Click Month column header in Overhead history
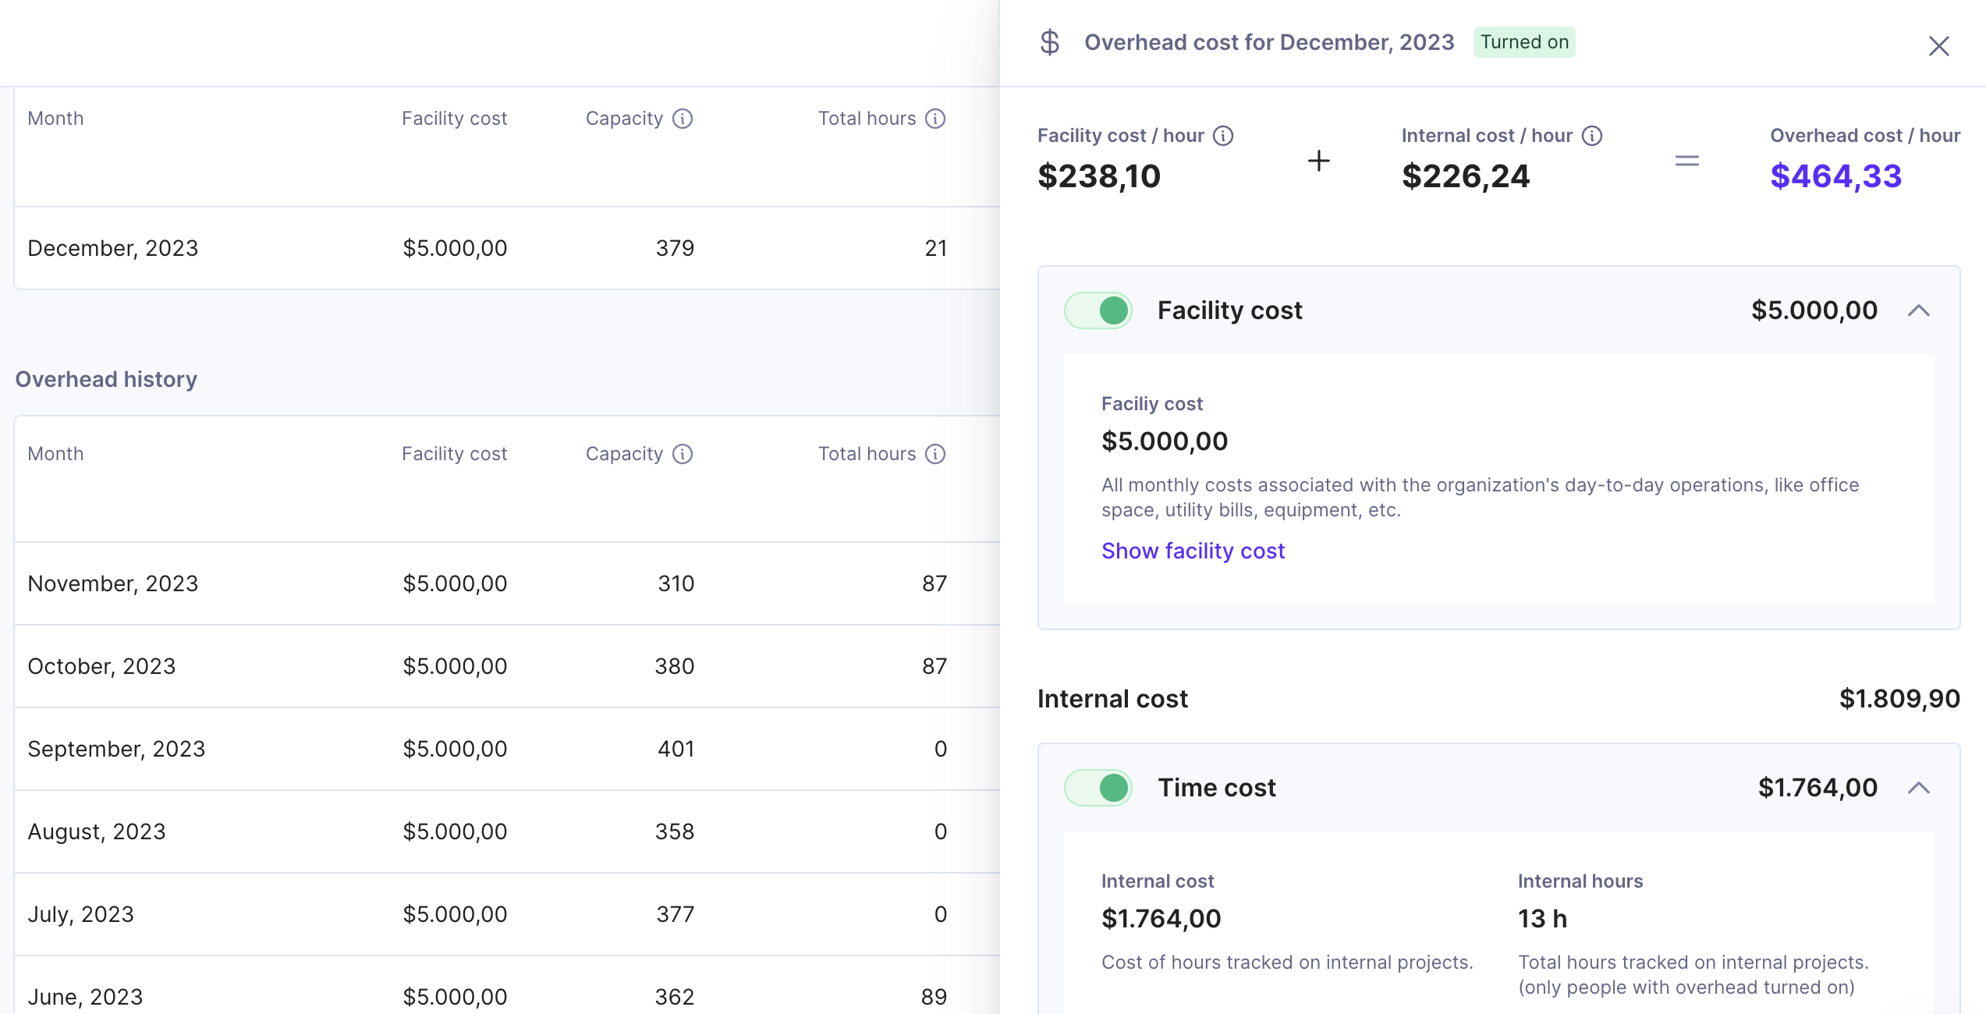Image resolution: width=1986 pixels, height=1014 pixels. (55, 454)
